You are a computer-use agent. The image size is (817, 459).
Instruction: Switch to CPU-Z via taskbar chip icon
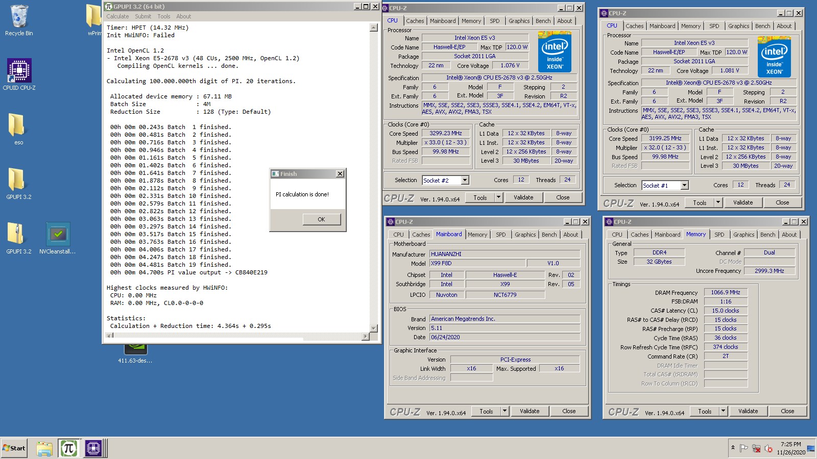tap(93, 448)
